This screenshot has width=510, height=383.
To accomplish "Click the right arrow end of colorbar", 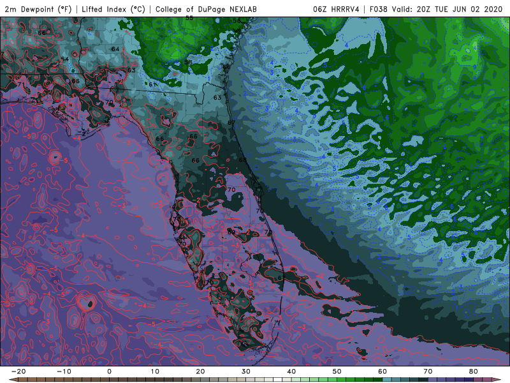I will 497,380.
